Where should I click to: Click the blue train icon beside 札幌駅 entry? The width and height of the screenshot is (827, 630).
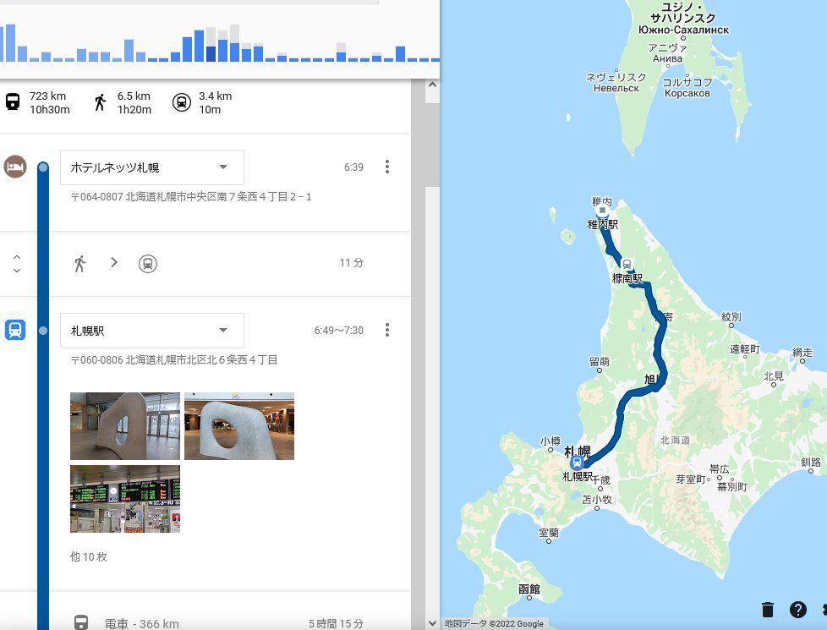[14, 330]
